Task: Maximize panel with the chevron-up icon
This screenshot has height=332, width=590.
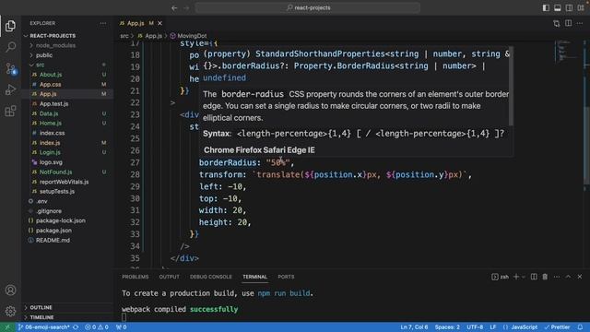Action: (568, 277)
